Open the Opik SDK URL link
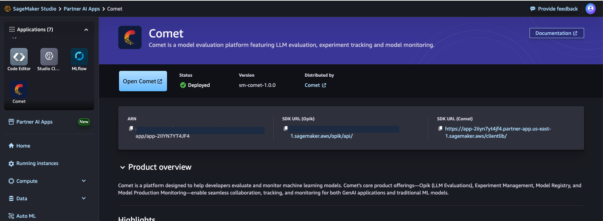This screenshot has width=603, height=221. (321, 136)
